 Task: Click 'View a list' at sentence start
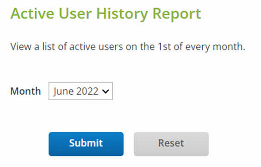tap(32, 47)
